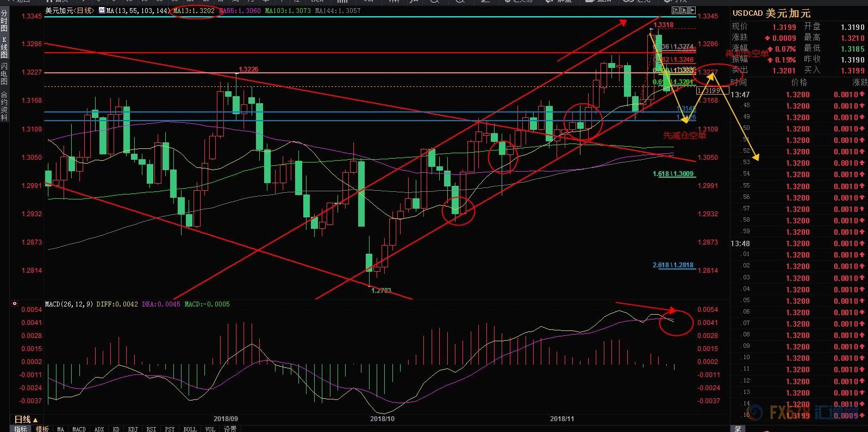
Task: Enable the RSI indicator
Action: [151, 429]
